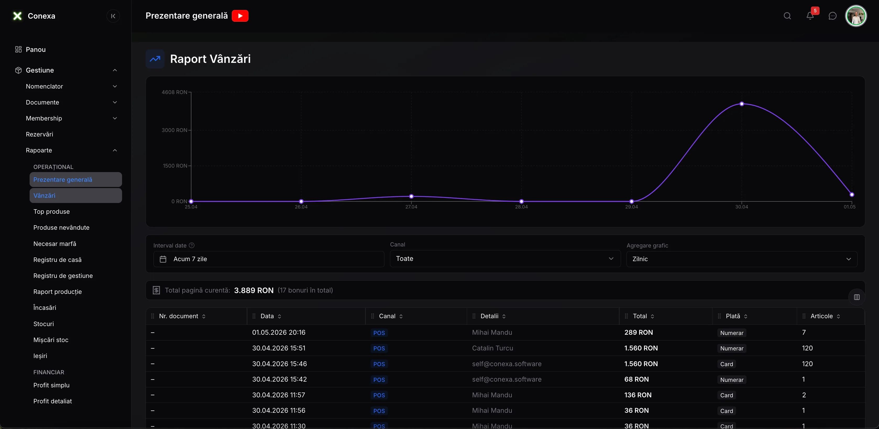Sort table by Total column arrows

pyautogui.click(x=652, y=316)
